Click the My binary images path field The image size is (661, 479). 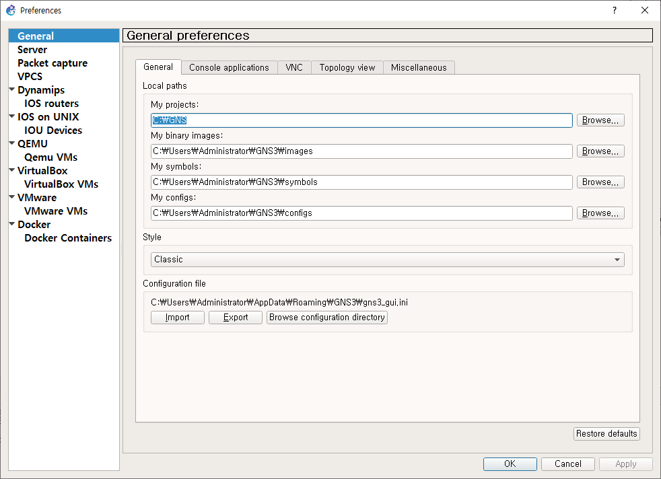361,151
